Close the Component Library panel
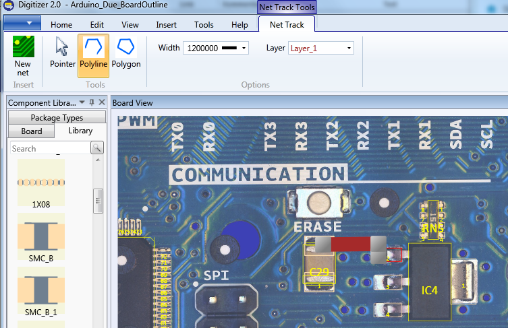This screenshot has height=328, width=508. coord(102,102)
